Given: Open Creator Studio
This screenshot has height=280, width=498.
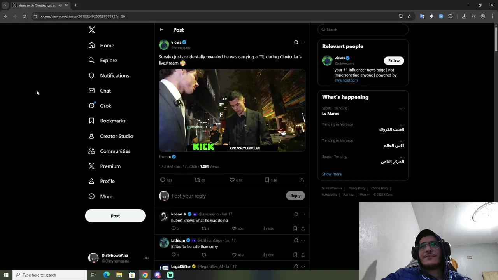Looking at the screenshot, I should click(x=111, y=136).
